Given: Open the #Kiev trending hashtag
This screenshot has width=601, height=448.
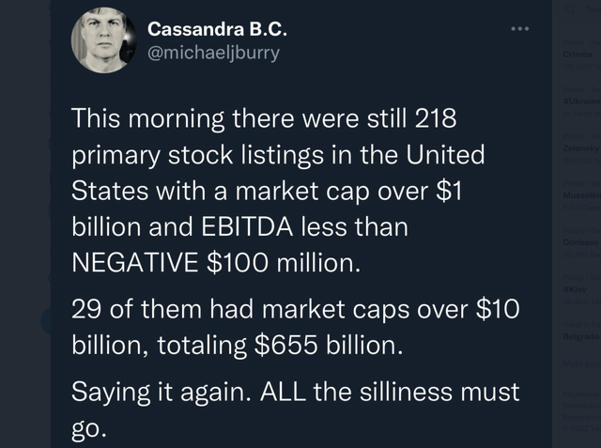Looking at the screenshot, I should [575, 290].
